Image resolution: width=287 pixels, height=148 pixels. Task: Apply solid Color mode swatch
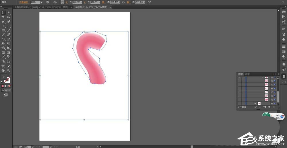(3, 86)
